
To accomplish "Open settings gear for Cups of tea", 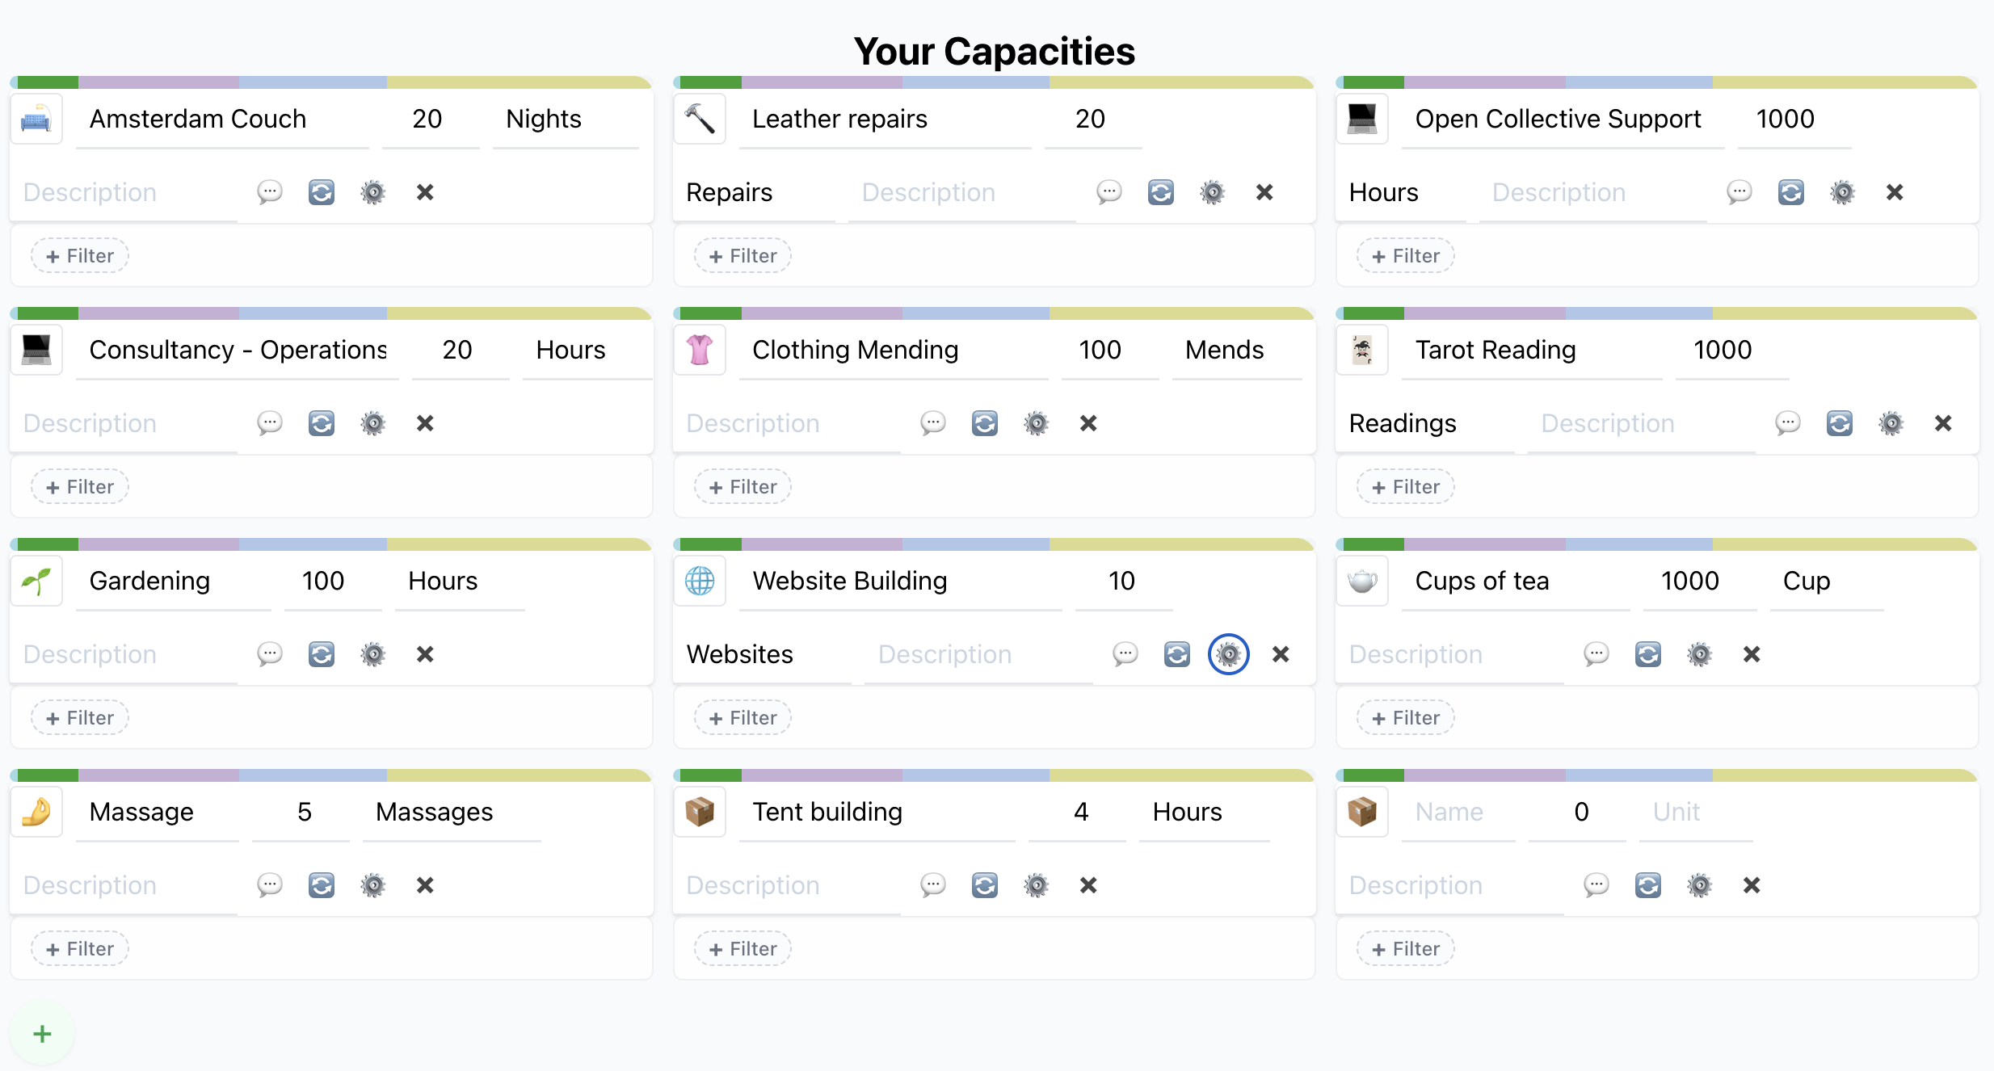I will 1699,654.
